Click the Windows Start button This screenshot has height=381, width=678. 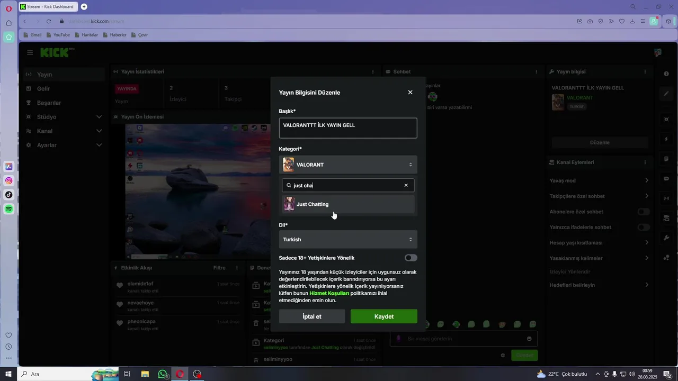tap(8, 374)
